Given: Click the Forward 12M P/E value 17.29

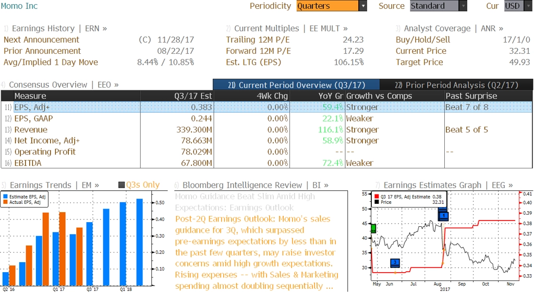Looking at the screenshot, I should click(353, 51).
